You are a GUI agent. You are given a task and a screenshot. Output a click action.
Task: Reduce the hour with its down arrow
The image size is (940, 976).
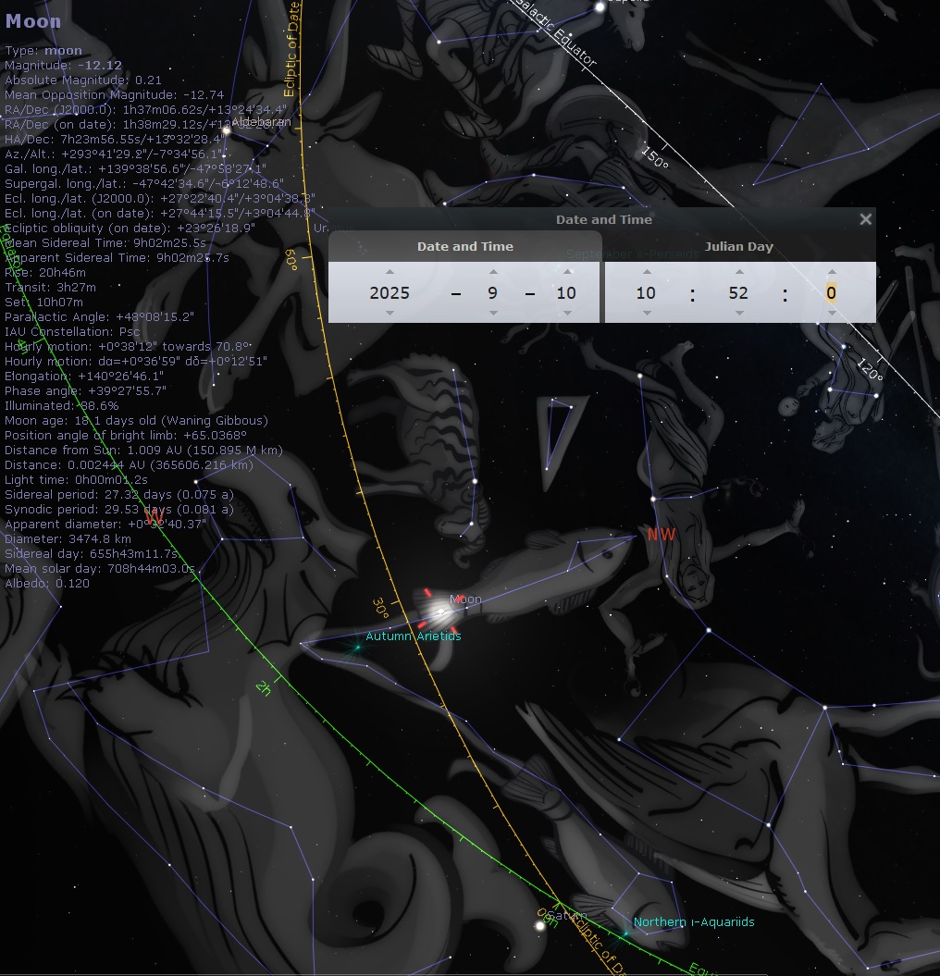[x=647, y=313]
